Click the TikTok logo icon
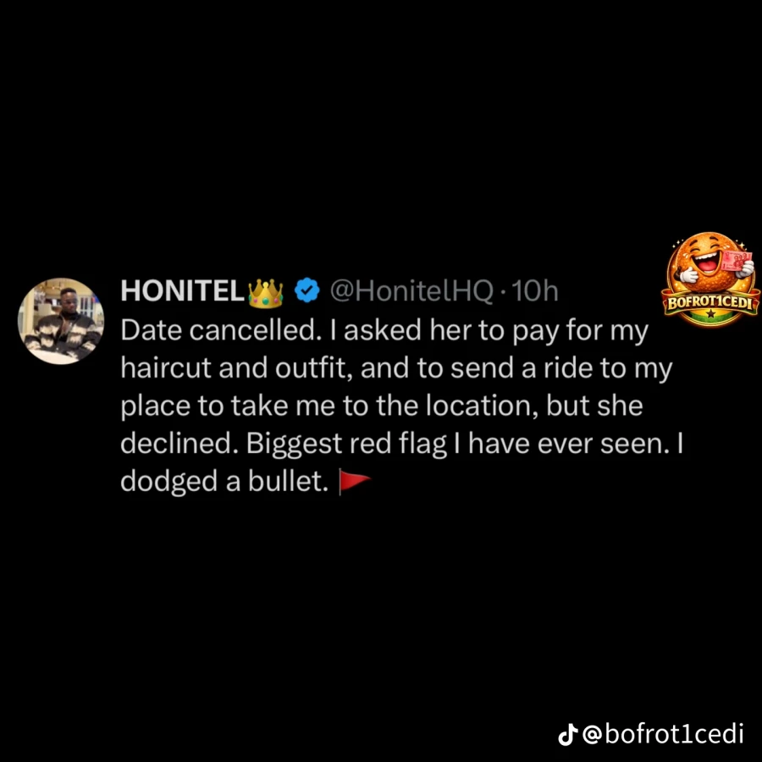Screen dimensions: 762x762 click(x=567, y=734)
